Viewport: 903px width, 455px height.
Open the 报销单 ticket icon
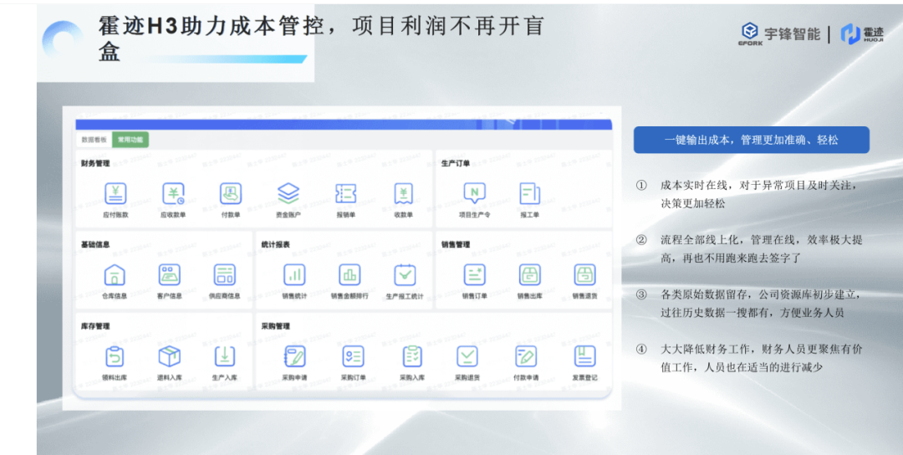345,193
